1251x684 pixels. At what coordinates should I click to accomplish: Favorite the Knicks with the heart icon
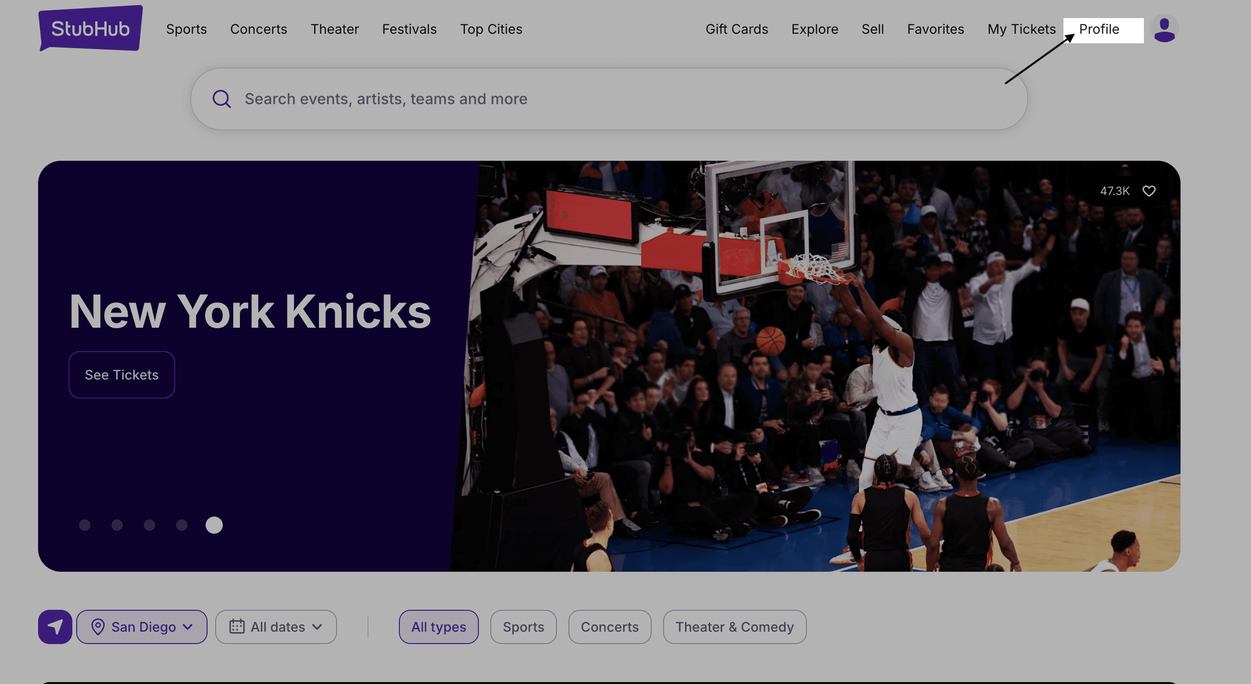[1149, 191]
